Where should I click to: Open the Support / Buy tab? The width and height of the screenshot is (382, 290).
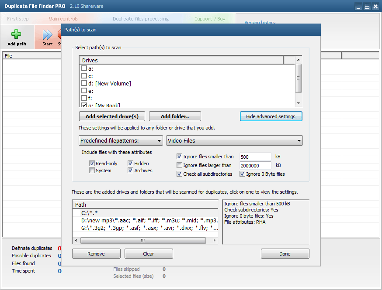(x=210, y=19)
